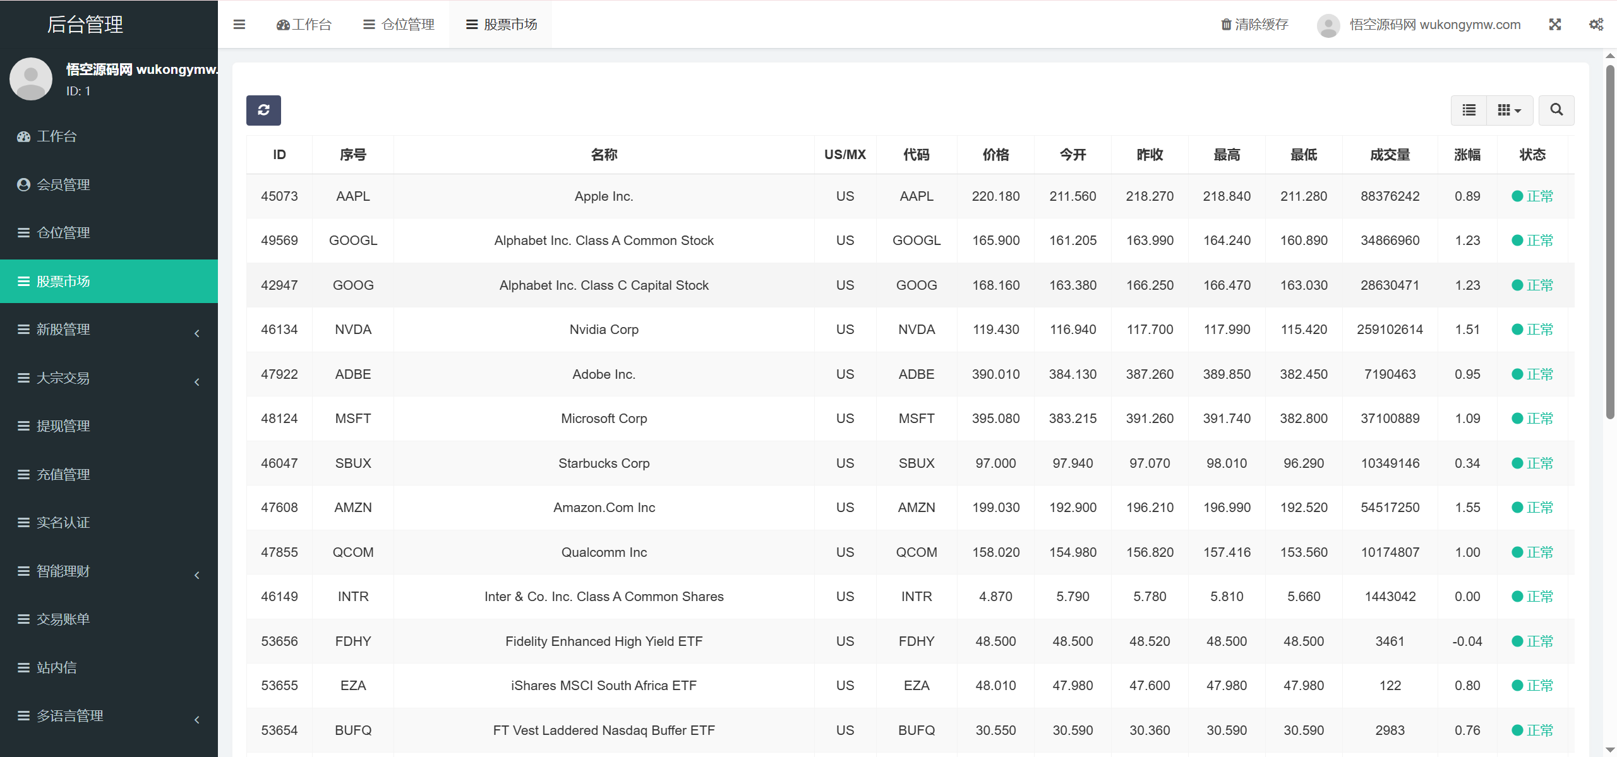Toggle NVDA status 正常 indicator
This screenshot has height=757, width=1617.
1532,330
